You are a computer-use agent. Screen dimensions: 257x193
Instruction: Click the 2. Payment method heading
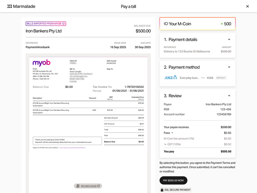coord(182,67)
